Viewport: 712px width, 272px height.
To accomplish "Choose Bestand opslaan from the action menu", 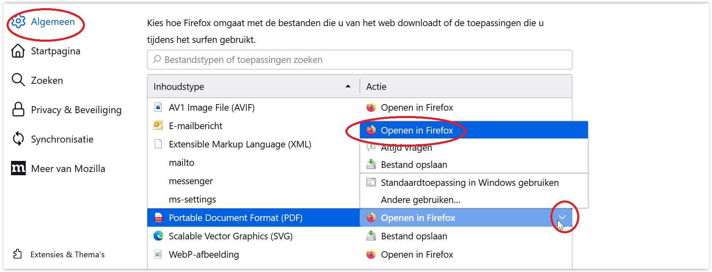I will [414, 165].
